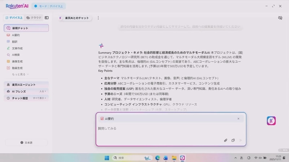This screenshot has width=289, height=162.
Task: Open taskbar clock showing 11:23
Action: [x=275, y=158]
